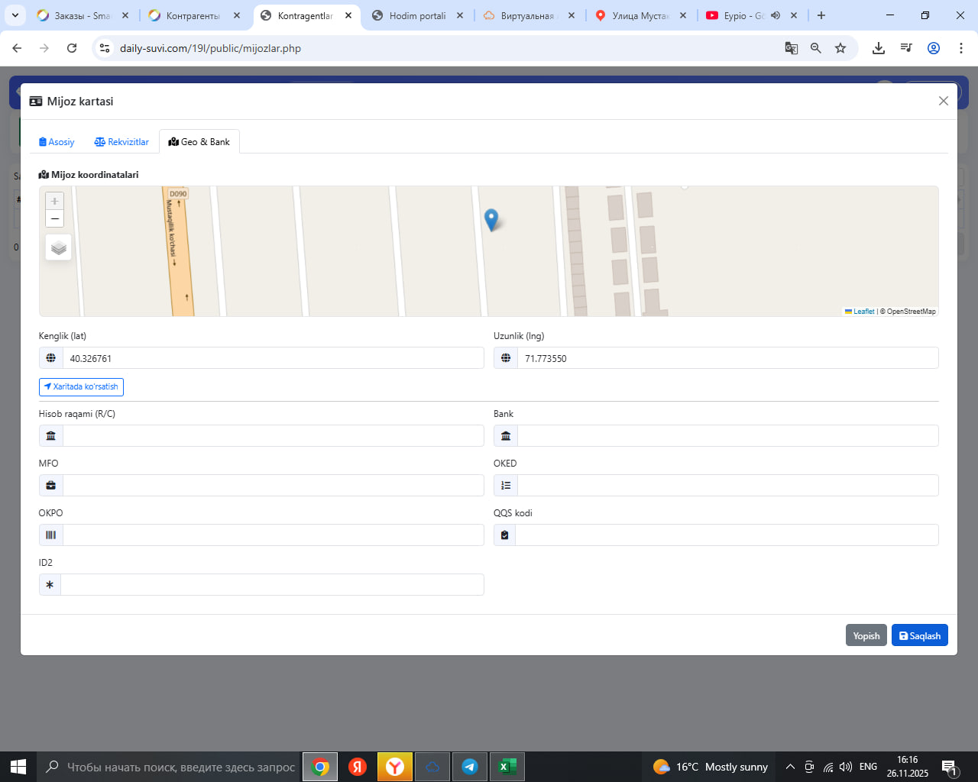Select the Geo & Bank tab
The height and width of the screenshot is (782, 978).
199,142
